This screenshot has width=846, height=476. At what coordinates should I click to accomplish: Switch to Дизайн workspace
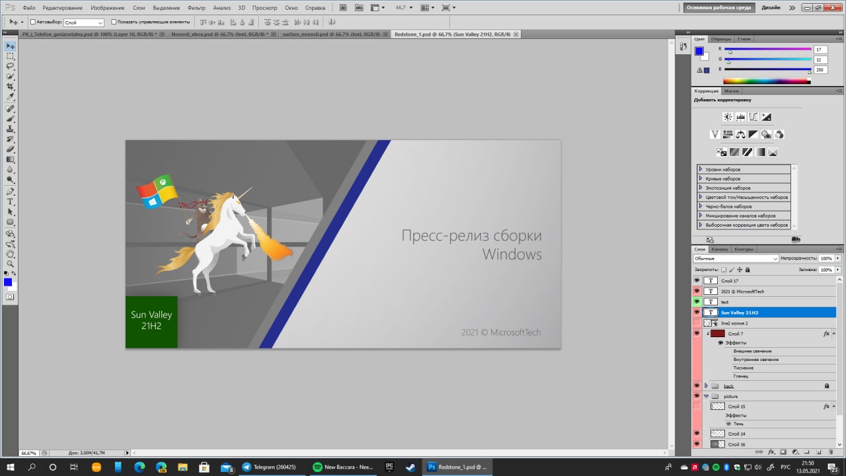[771, 8]
